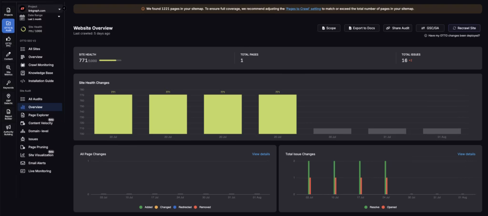
Task: Open Report Builder document icon
Action: 8,113
